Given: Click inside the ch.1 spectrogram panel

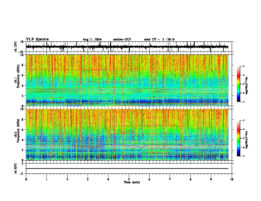Looking at the screenshot, I should [x=127, y=80].
